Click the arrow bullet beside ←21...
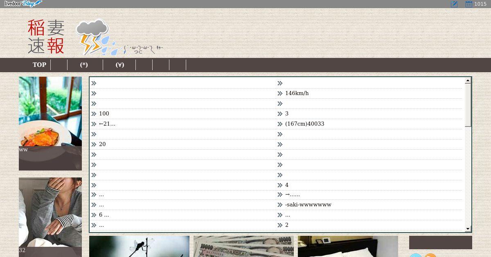Image resolution: width=491 pixels, height=257 pixels. [x=94, y=124]
